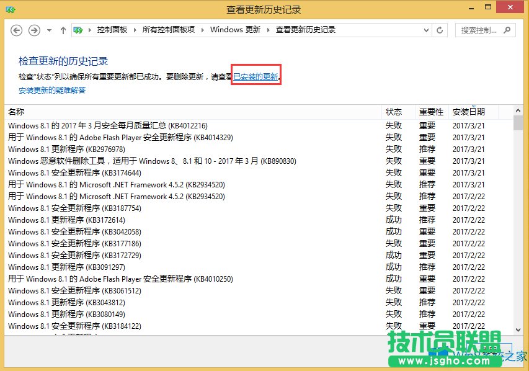Expand the chevron after Windows 更新 breadcrumb
This screenshot has width=529, height=371.
269,30
